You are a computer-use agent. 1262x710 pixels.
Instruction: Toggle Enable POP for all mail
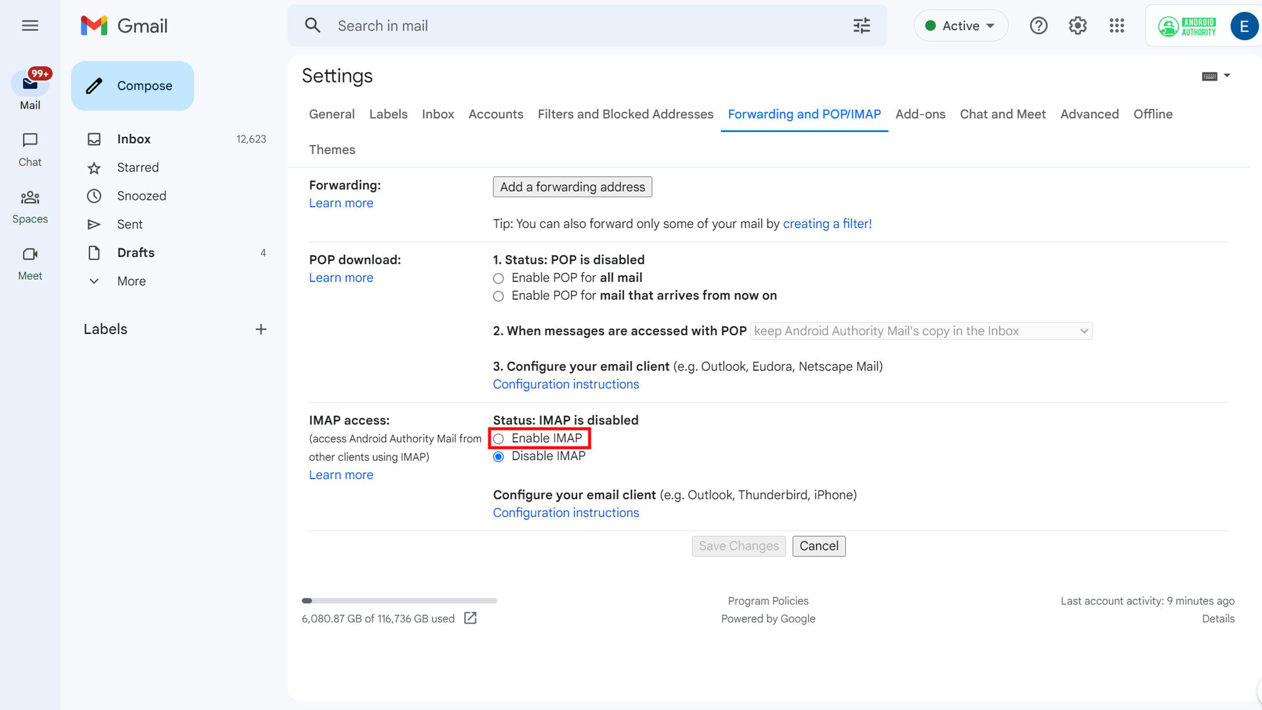pyautogui.click(x=498, y=277)
